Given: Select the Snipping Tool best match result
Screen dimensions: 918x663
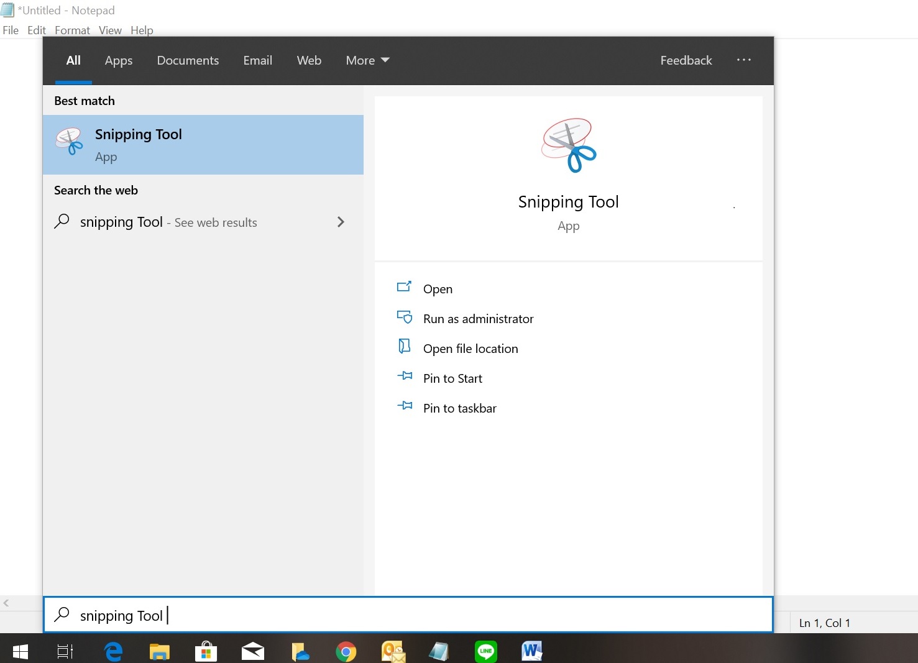Looking at the screenshot, I should pyautogui.click(x=203, y=145).
